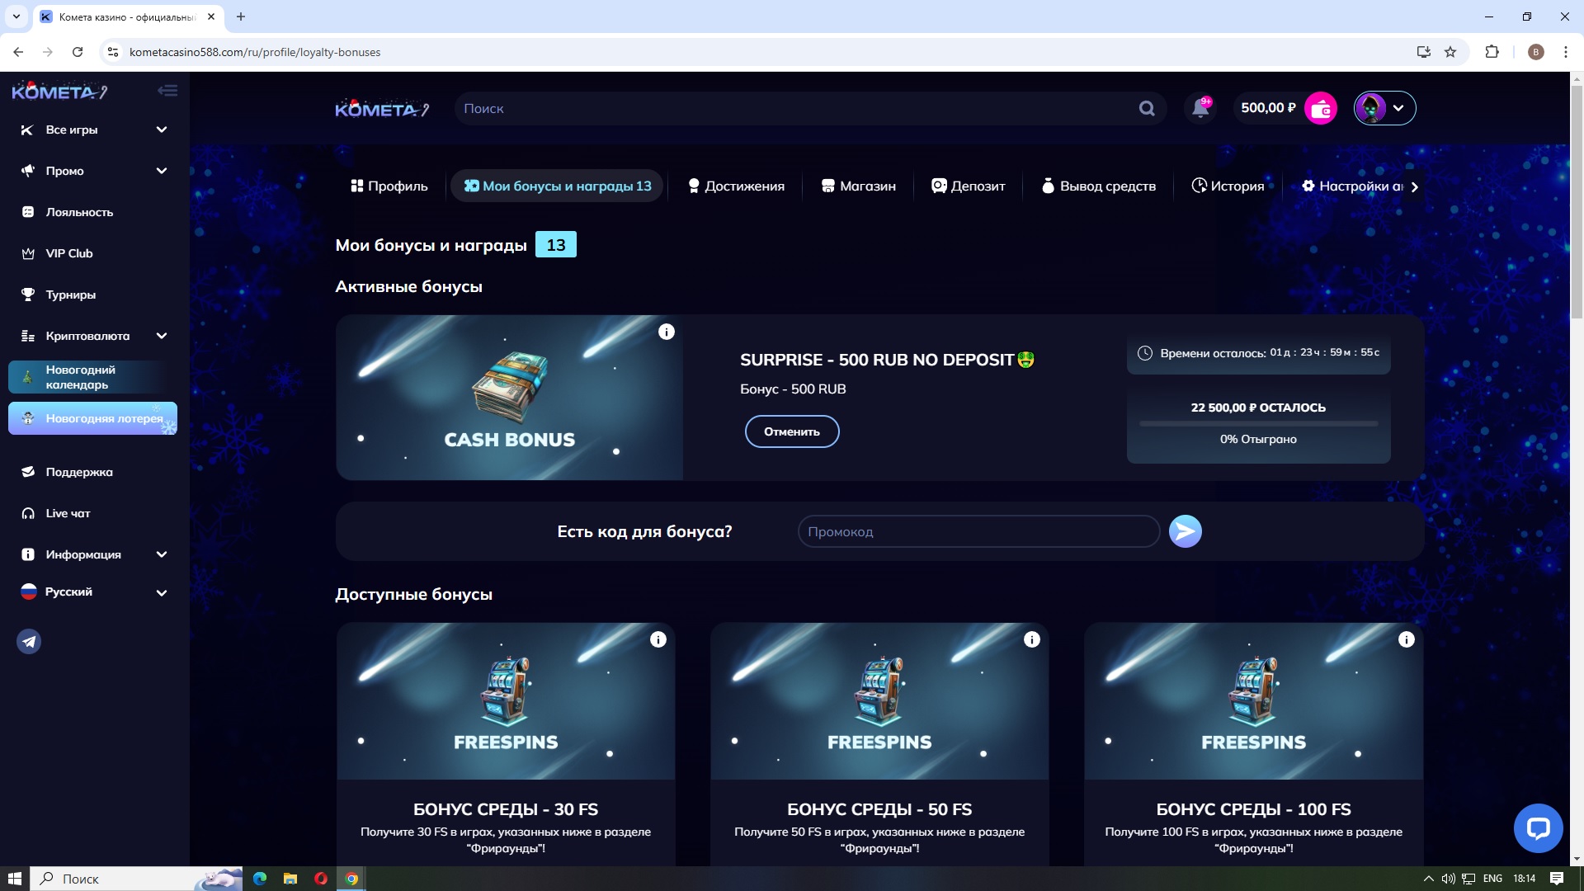
Task: Submit promo code with arrow button
Action: pyautogui.click(x=1186, y=531)
